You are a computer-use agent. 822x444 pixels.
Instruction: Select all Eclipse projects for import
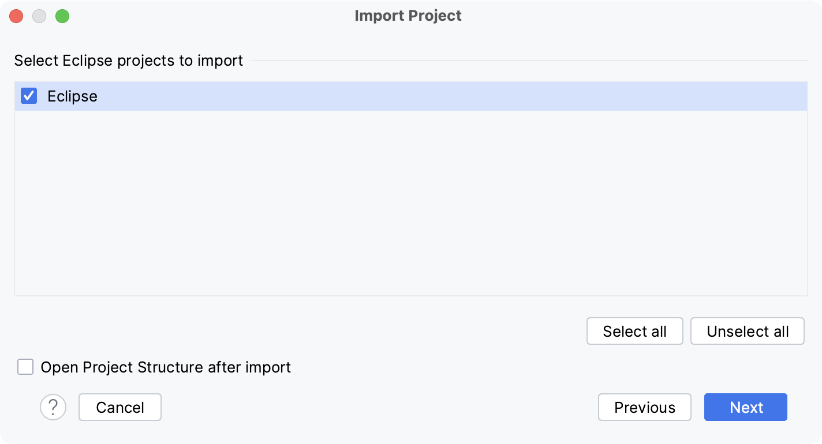point(634,331)
